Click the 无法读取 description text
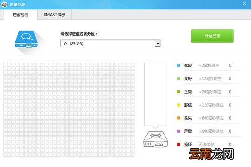The image size is (251, 167). coord(206,144)
